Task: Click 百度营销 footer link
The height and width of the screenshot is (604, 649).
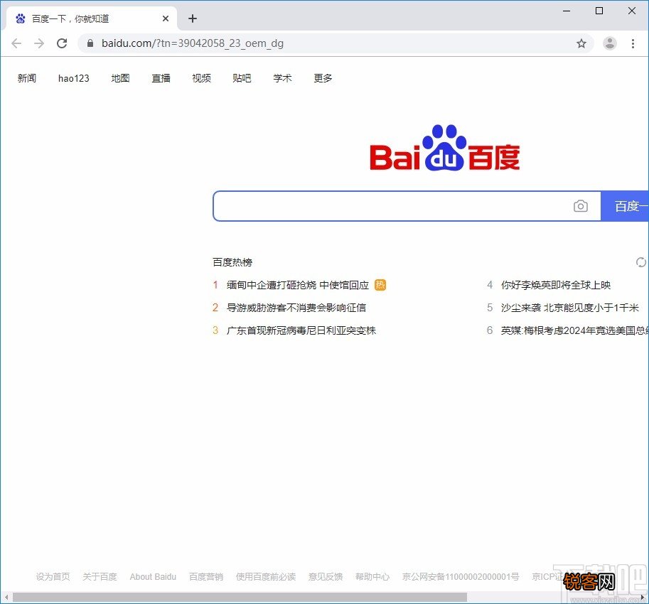Action: (206, 577)
